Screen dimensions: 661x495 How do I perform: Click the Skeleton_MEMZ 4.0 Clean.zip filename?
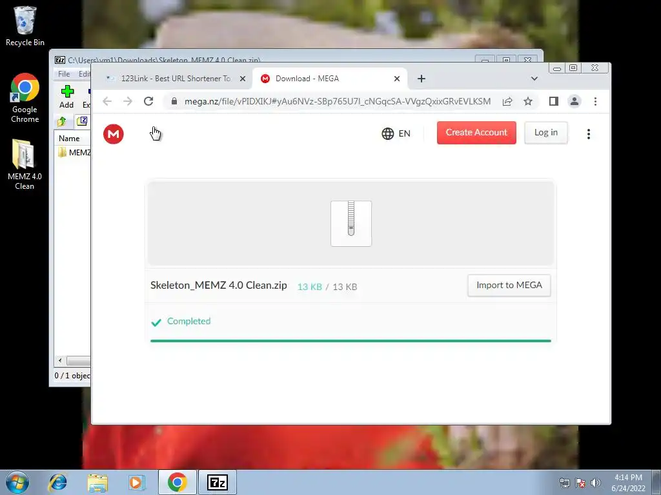(x=218, y=286)
